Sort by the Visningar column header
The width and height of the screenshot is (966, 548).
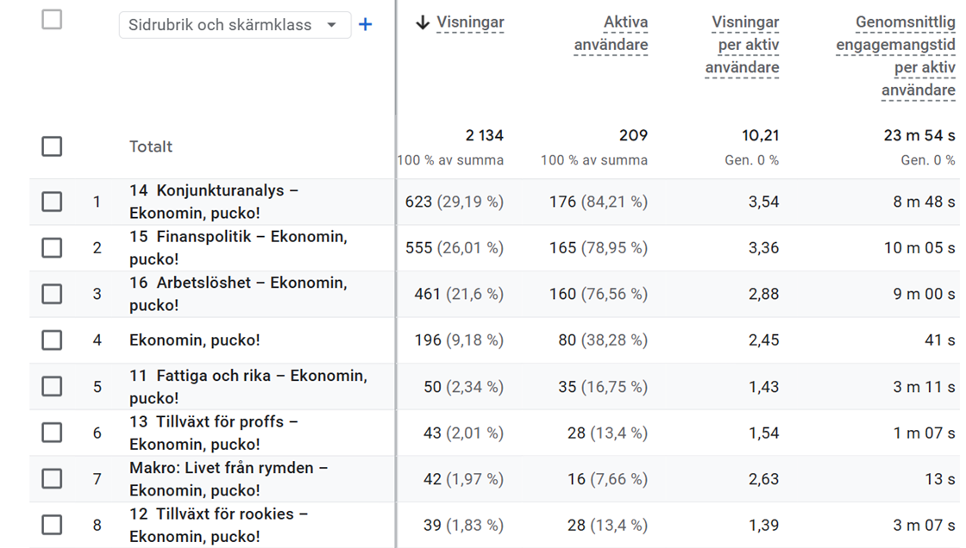click(470, 23)
